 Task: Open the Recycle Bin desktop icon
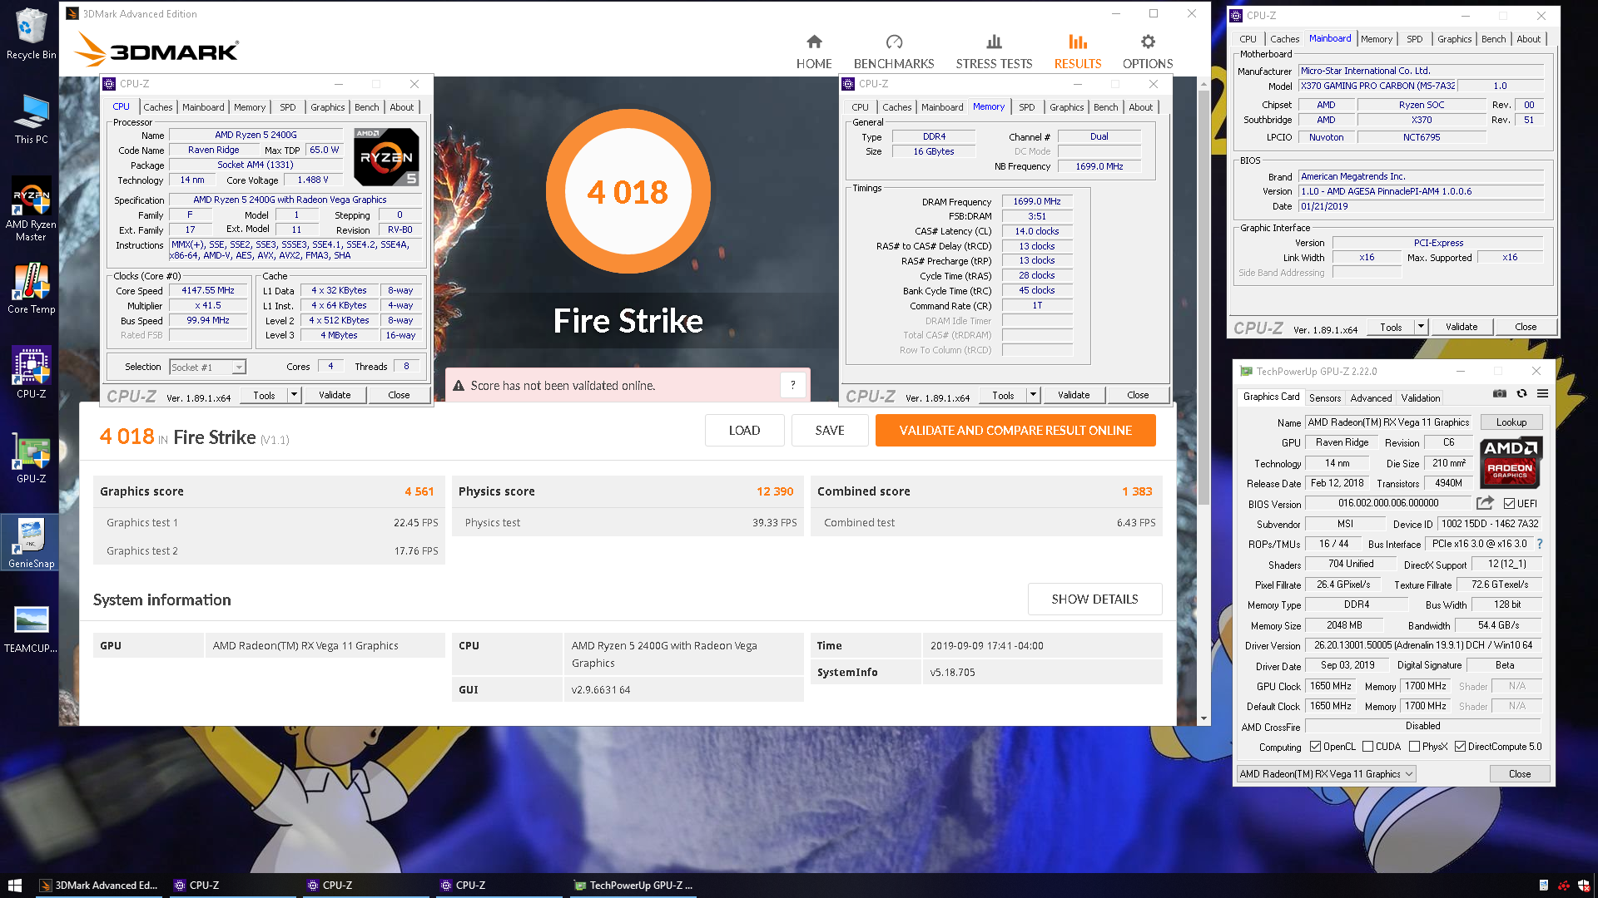click(x=31, y=34)
